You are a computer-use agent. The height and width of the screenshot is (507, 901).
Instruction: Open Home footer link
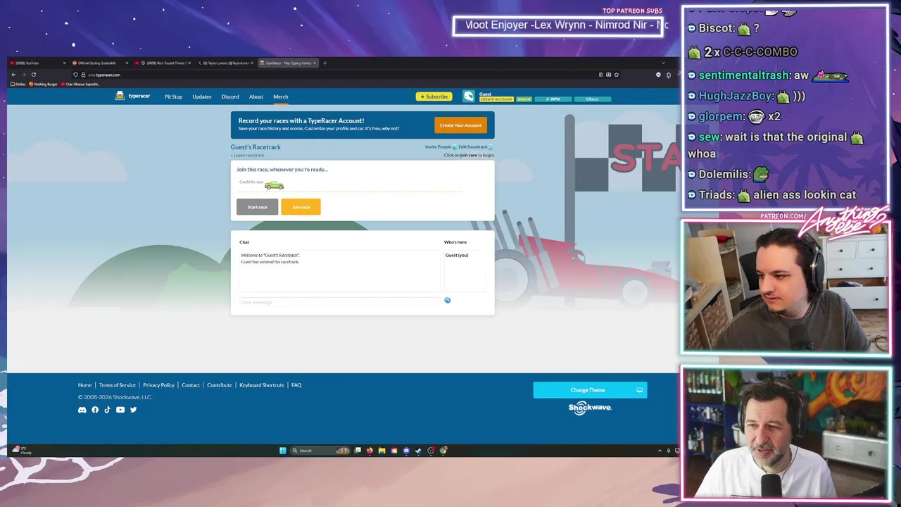[x=84, y=385]
